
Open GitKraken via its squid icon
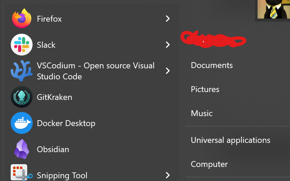pyautogui.click(x=22, y=97)
